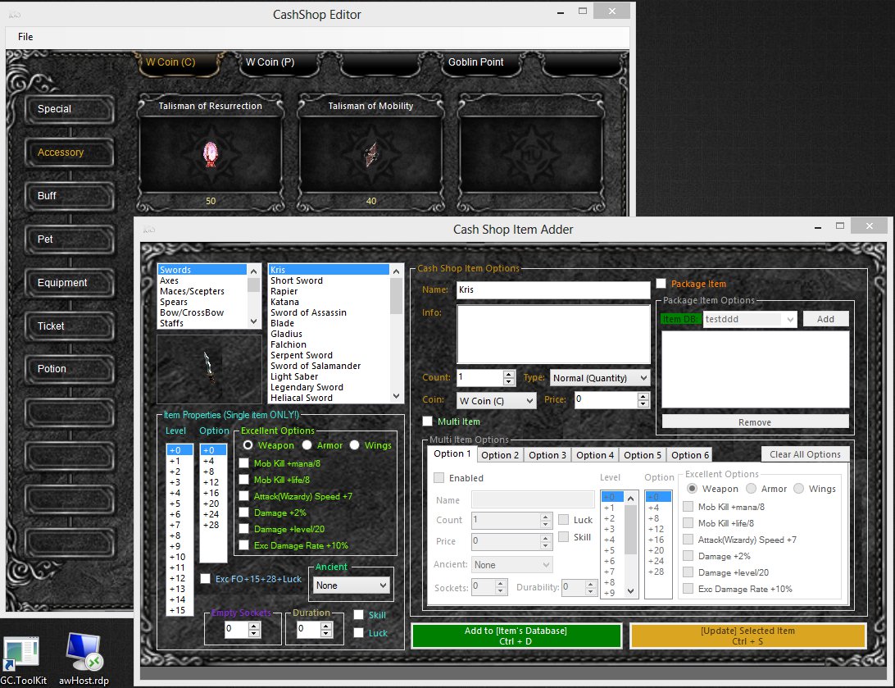This screenshot has height=688, width=895.
Task: Select Short Sword in item list
Action: pos(329,280)
